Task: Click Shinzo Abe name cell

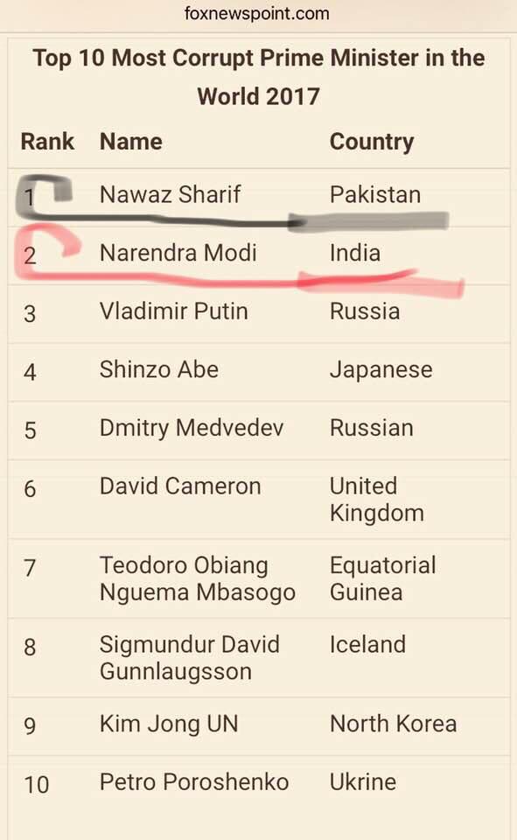Action: [159, 369]
